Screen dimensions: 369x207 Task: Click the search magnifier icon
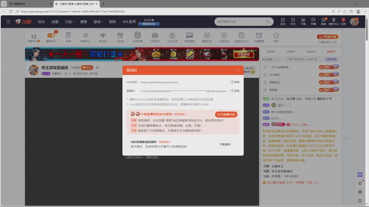(x=268, y=22)
